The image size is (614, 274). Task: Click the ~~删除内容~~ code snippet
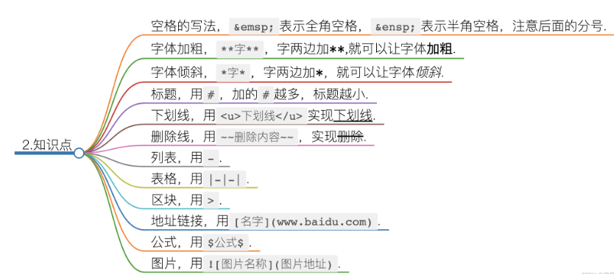click(257, 137)
